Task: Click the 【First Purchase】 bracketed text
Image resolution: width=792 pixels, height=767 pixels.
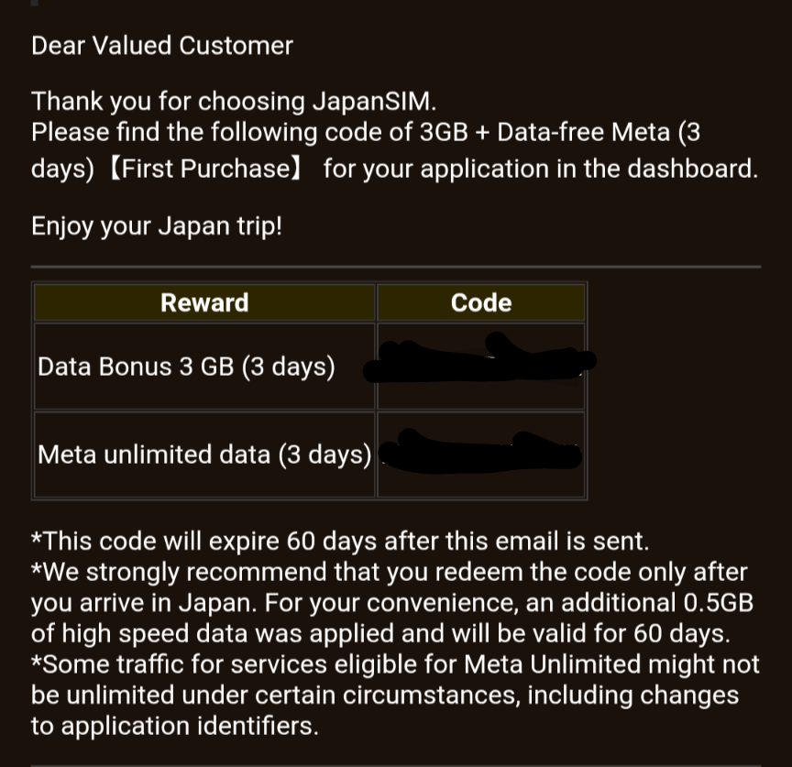Action: pos(205,169)
